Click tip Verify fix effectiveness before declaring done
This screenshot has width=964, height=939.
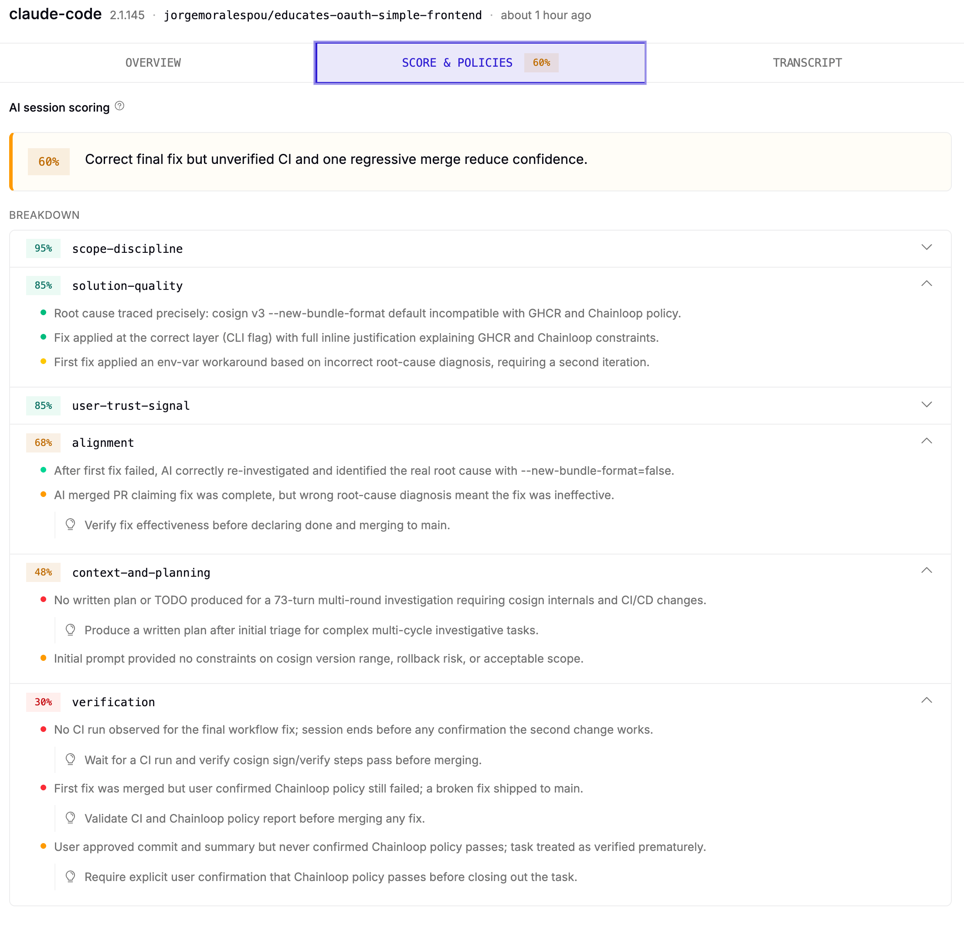click(267, 525)
